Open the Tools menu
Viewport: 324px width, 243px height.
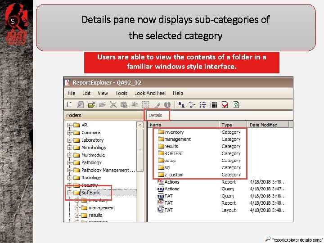point(121,93)
